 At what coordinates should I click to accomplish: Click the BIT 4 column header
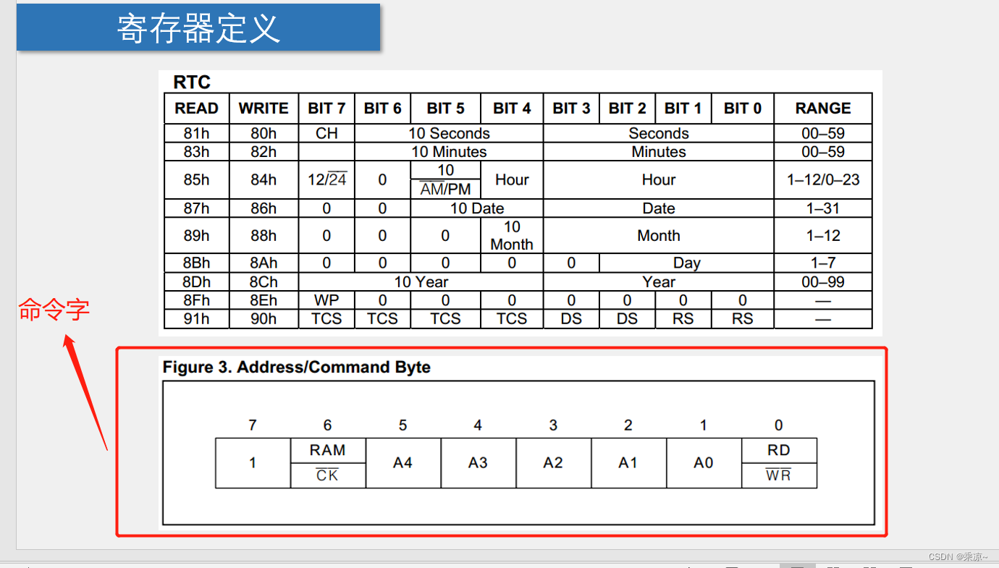click(x=512, y=109)
